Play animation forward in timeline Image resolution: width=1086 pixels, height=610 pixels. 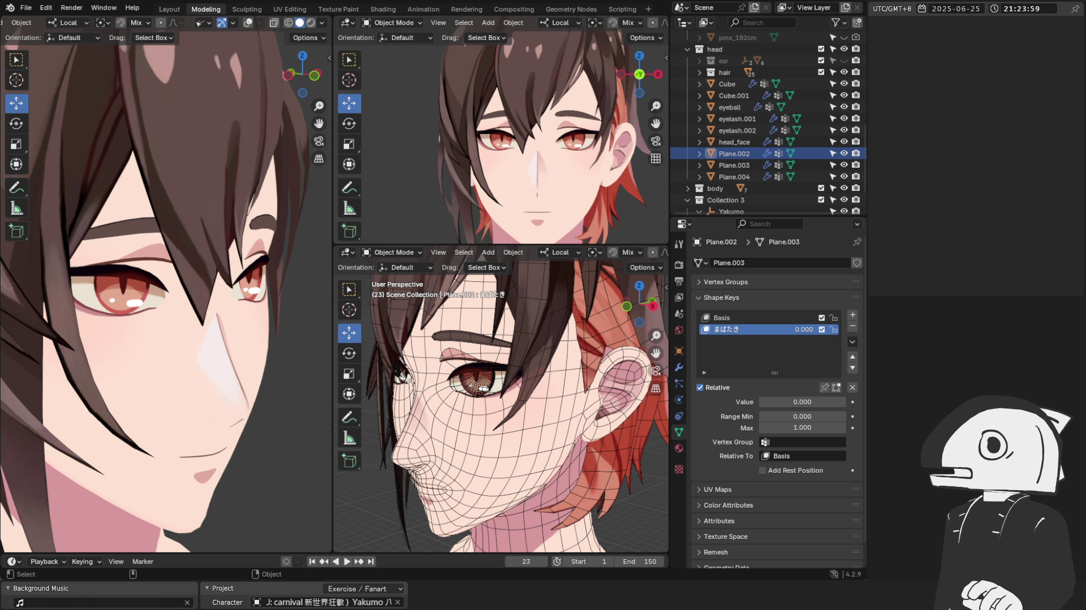[x=347, y=561]
